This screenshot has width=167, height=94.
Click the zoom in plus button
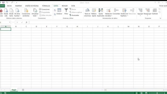click(x=165, y=93)
